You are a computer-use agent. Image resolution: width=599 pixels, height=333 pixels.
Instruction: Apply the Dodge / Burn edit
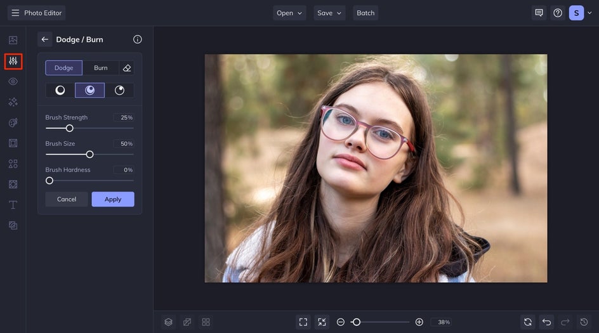113,199
